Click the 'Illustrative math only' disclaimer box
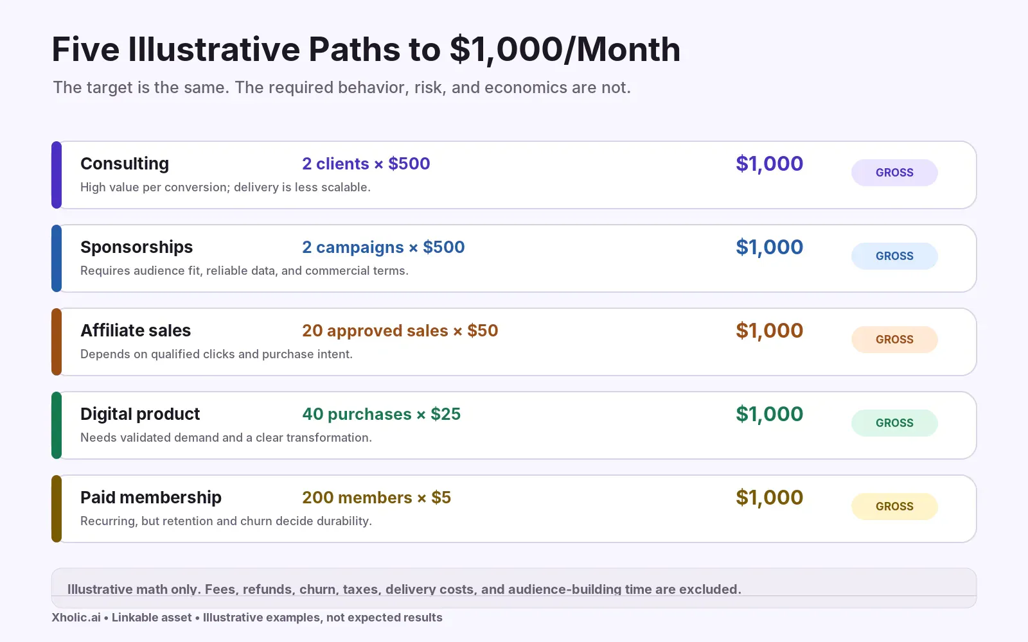This screenshot has height=642, width=1028. [514, 588]
